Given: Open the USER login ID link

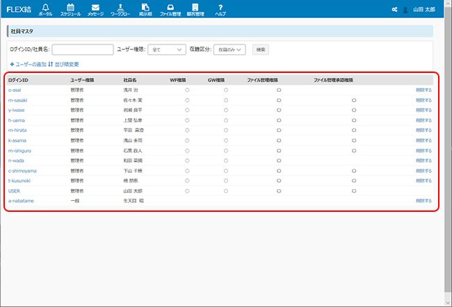Looking at the screenshot, I should [x=14, y=191].
